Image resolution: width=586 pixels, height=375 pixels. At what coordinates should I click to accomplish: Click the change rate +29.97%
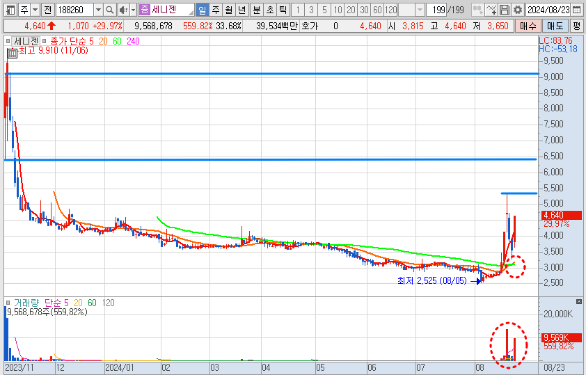click(x=108, y=26)
